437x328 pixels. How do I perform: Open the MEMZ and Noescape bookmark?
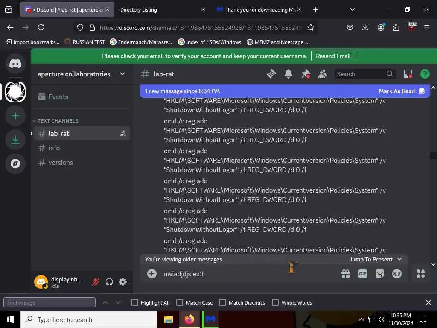(x=277, y=42)
